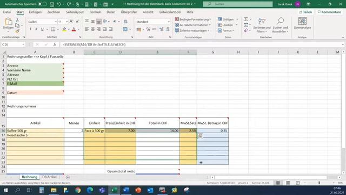Image resolution: width=346 pixels, height=195 pixels.
Task: Switch to the Seitenlayout ribbon tab
Action: click(75, 12)
